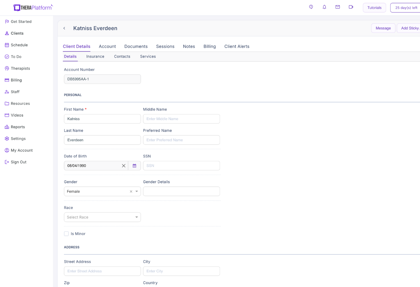
Task: Open the Sessions tab
Action: coord(165,46)
